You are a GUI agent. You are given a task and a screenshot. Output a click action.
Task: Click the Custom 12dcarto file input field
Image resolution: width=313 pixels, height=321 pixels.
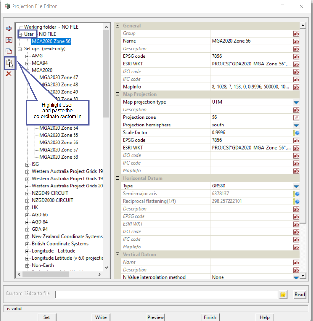[x=166, y=295]
